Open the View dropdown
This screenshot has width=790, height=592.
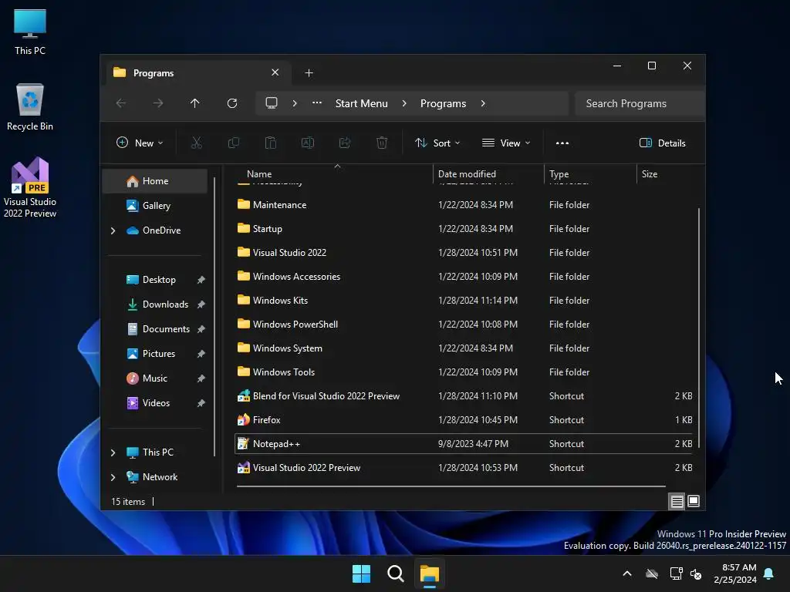(506, 143)
